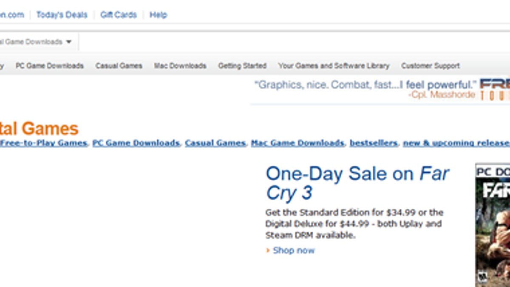Screen dimensions: 510x287
Task: Select Casual Games in gray navigation bar
Action: click(x=119, y=66)
